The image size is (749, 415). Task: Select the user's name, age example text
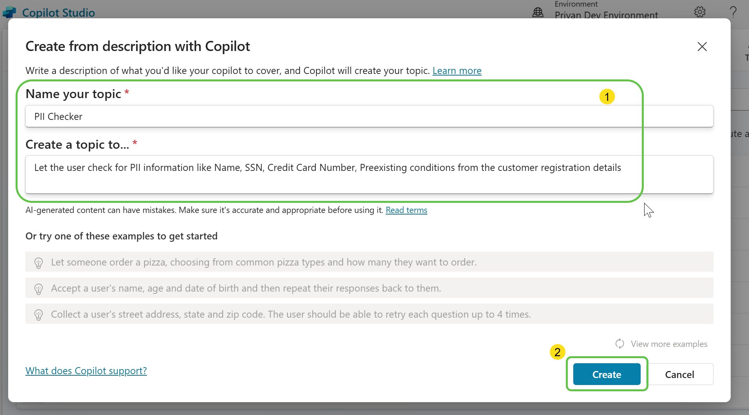click(x=246, y=288)
